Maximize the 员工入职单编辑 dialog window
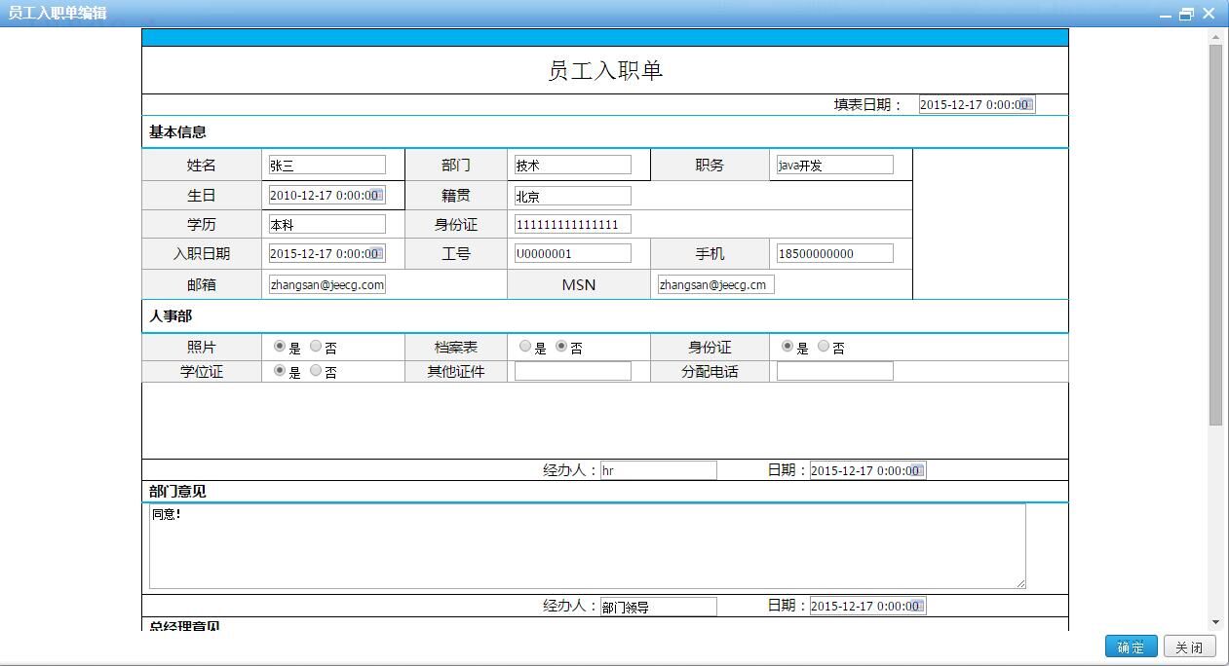This screenshot has width=1229, height=666. click(1186, 14)
